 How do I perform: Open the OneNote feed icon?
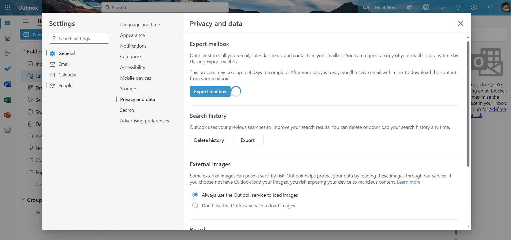[x=426, y=7]
